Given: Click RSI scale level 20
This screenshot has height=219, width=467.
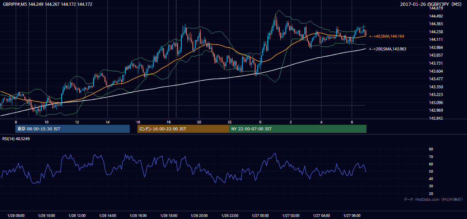Looking at the screenshot, I should (x=431, y=193).
